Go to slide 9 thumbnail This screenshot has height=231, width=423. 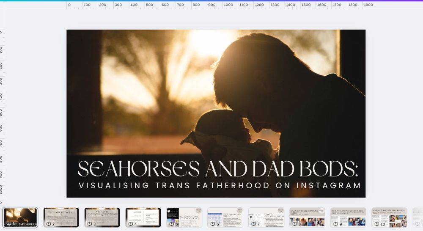click(x=348, y=217)
